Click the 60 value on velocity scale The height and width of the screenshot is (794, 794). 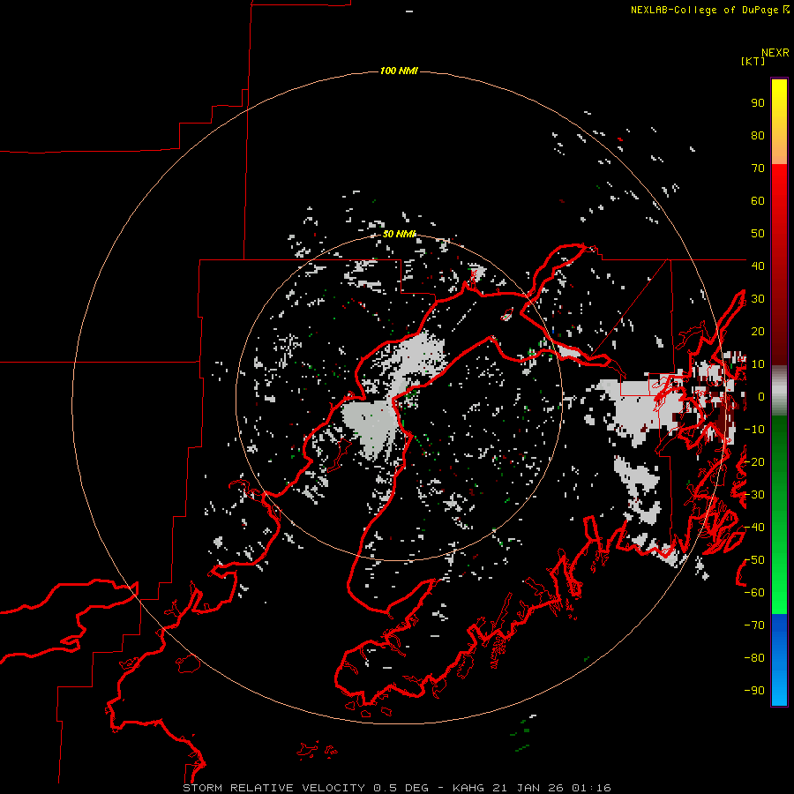758,200
